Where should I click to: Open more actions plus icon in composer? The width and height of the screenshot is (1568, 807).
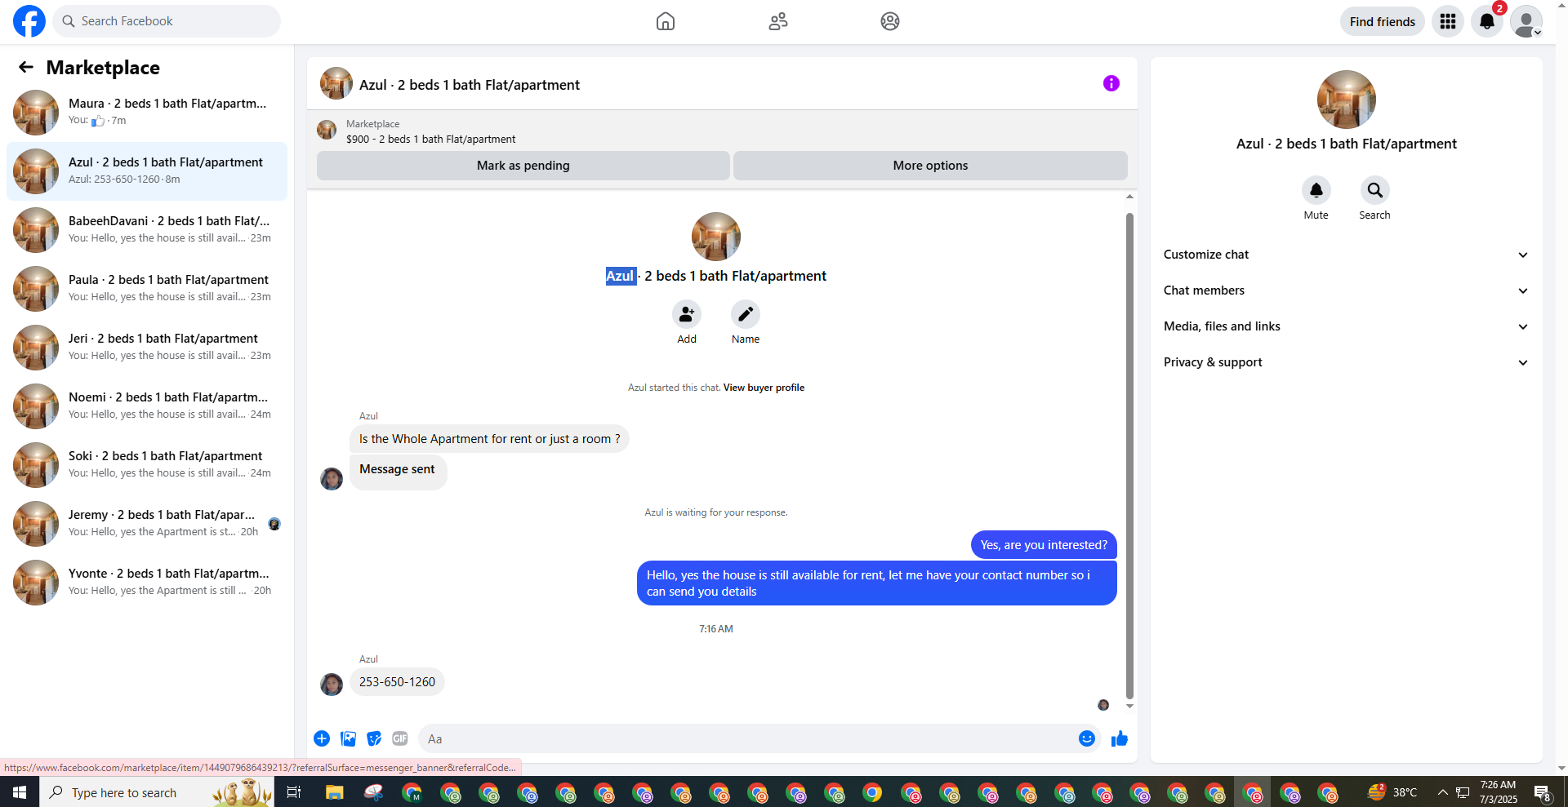point(322,738)
